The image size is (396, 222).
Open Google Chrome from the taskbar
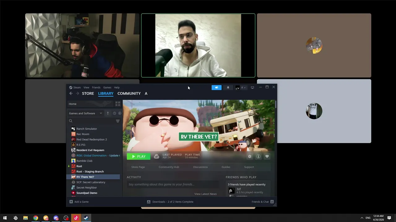point(36,218)
